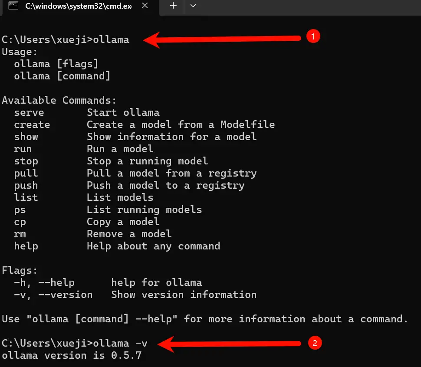Click the "Available Commands:" heading
The height and width of the screenshot is (367, 421).
pos(59,101)
